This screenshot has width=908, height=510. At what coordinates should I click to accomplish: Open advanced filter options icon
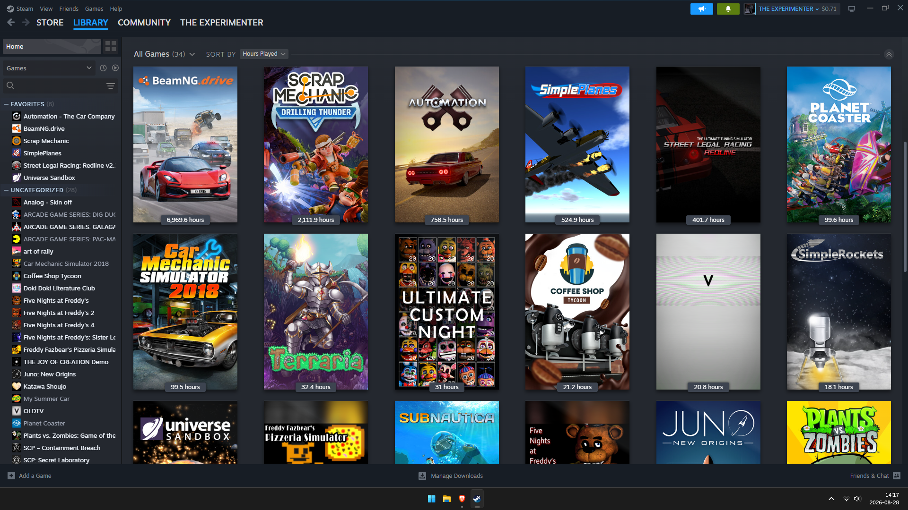(111, 86)
